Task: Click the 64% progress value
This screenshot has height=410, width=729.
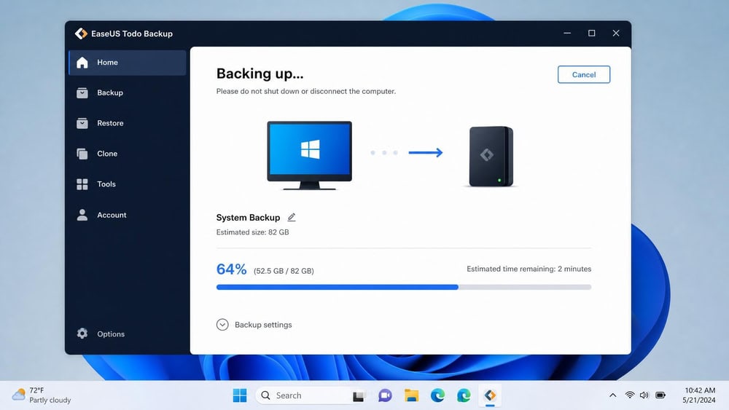Action: (232, 269)
